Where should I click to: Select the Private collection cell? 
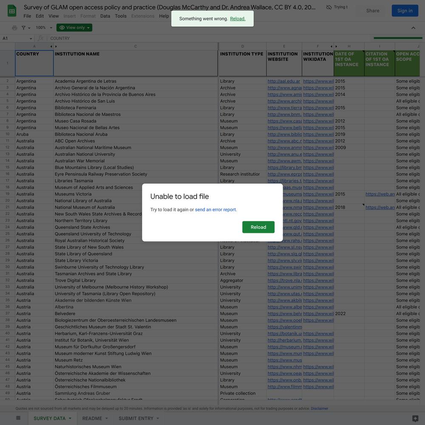(x=243, y=393)
